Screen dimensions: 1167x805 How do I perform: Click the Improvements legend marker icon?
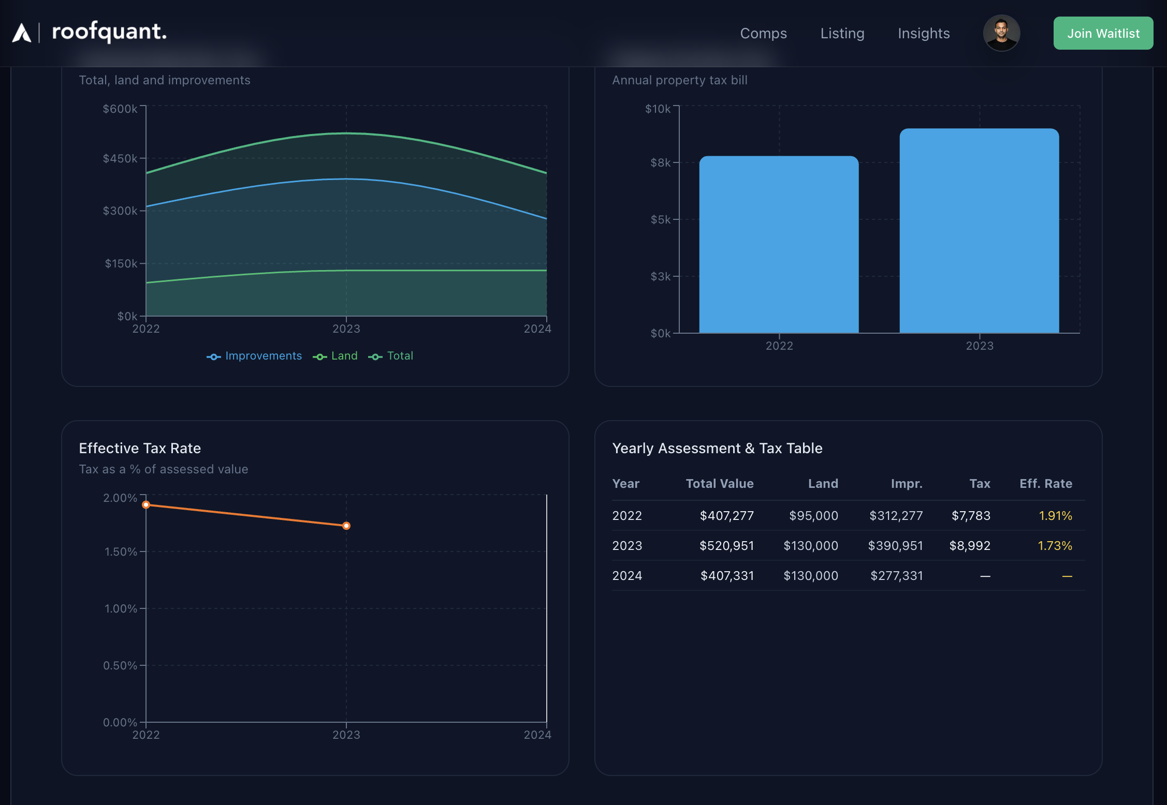point(213,357)
